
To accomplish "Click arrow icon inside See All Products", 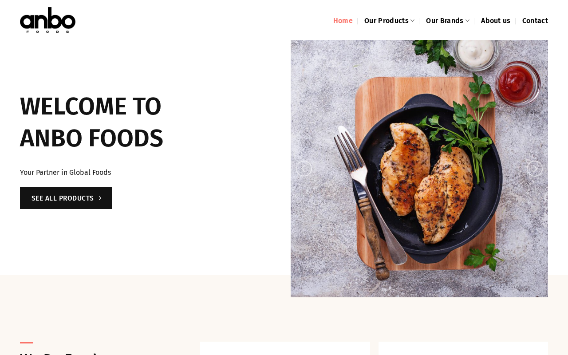I will (100, 198).
